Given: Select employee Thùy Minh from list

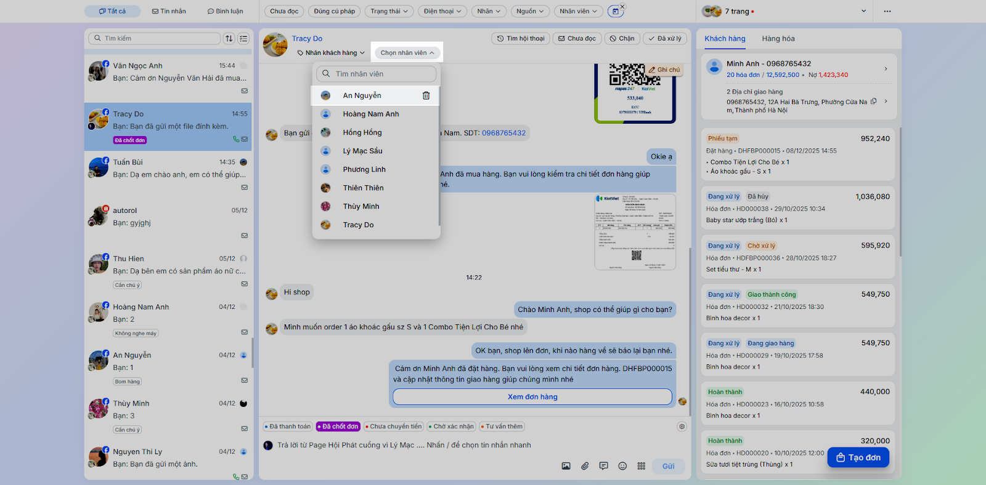Looking at the screenshot, I should (x=375, y=206).
